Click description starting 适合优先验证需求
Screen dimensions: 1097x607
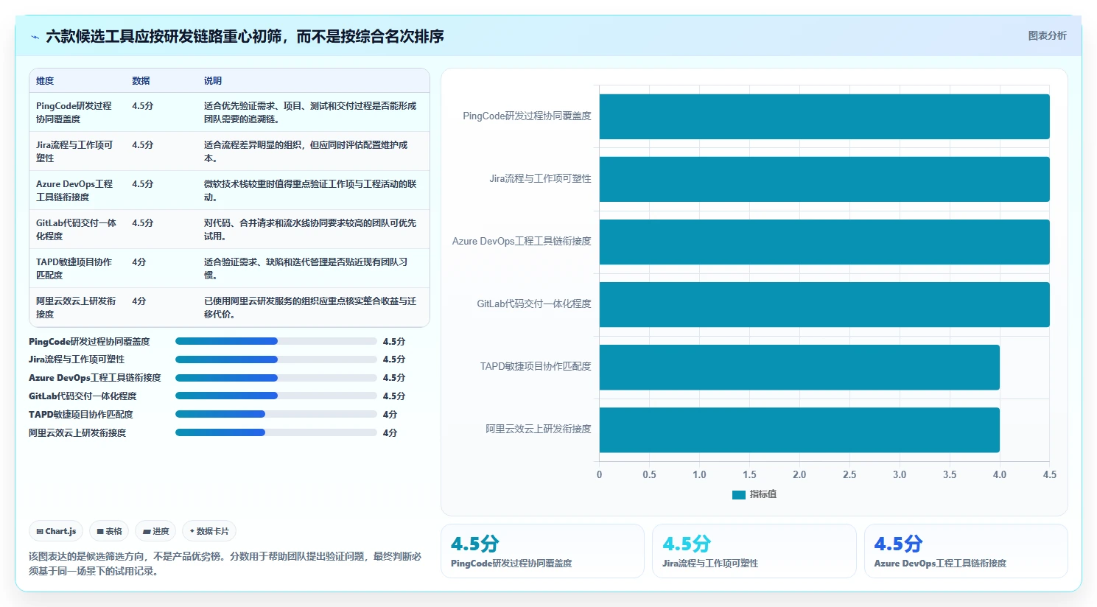click(x=310, y=112)
